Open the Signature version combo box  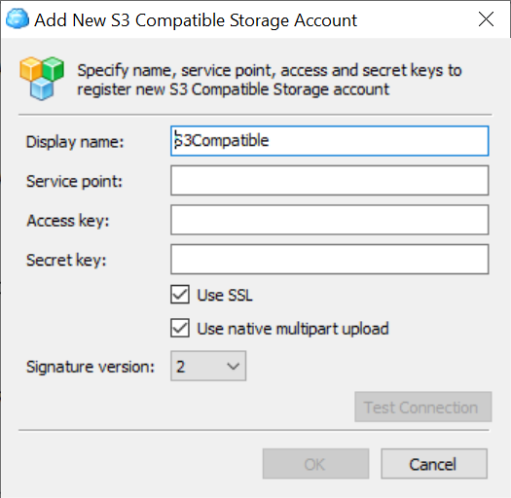[208, 366]
